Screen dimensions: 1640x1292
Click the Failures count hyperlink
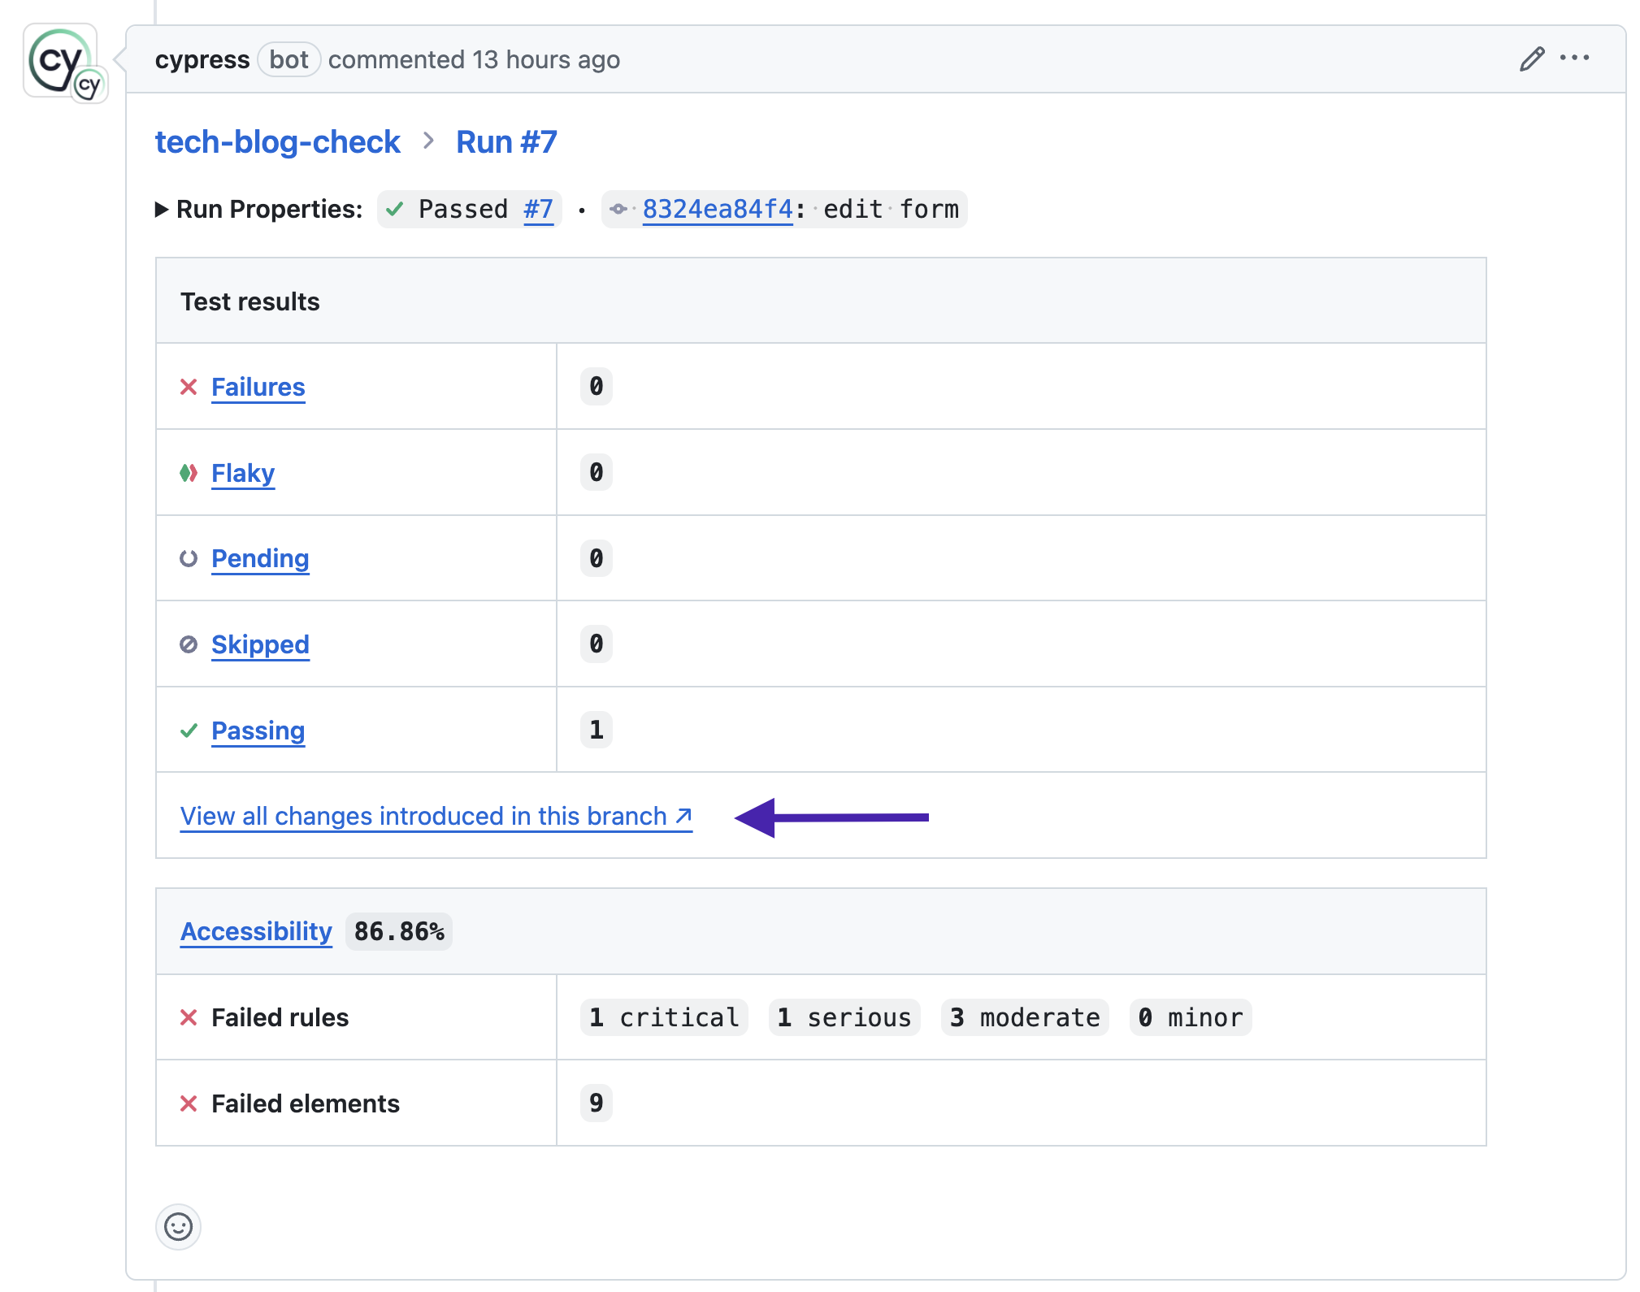click(258, 386)
